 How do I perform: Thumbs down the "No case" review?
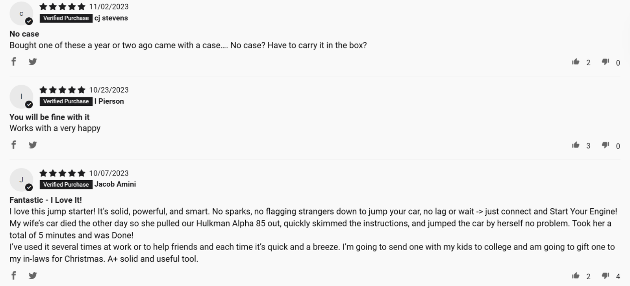pos(606,62)
